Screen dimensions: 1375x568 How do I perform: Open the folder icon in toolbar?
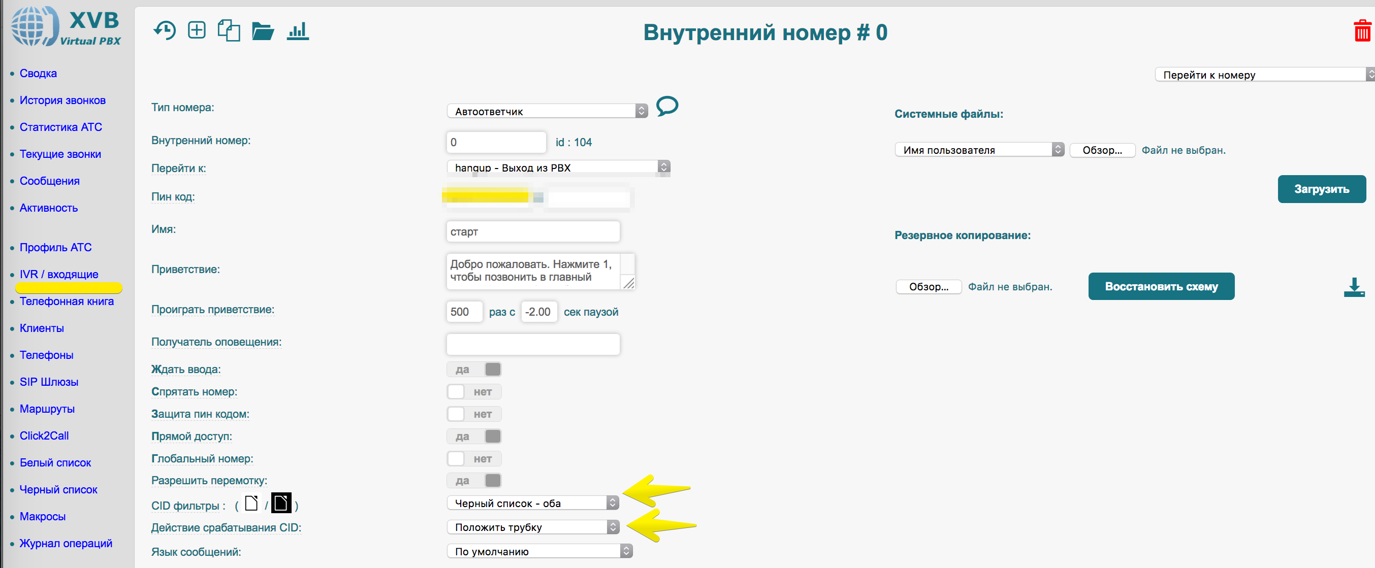[263, 31]
